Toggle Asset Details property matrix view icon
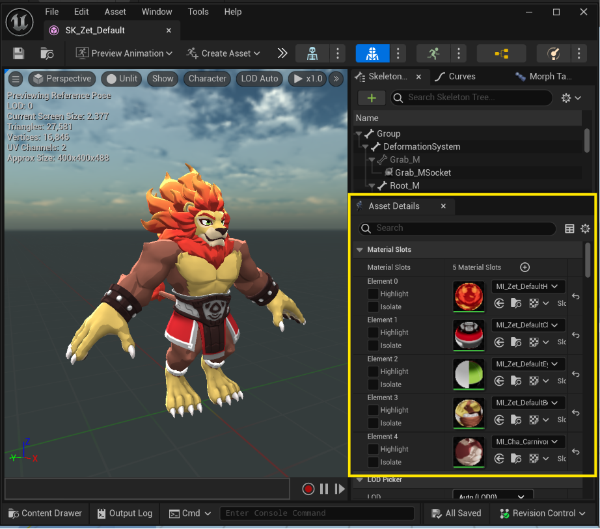 pyautogui.click(x=569, y=228)
